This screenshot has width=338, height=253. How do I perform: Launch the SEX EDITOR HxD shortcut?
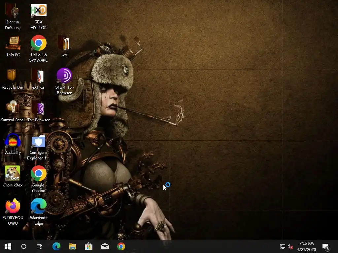pos(38,17)
